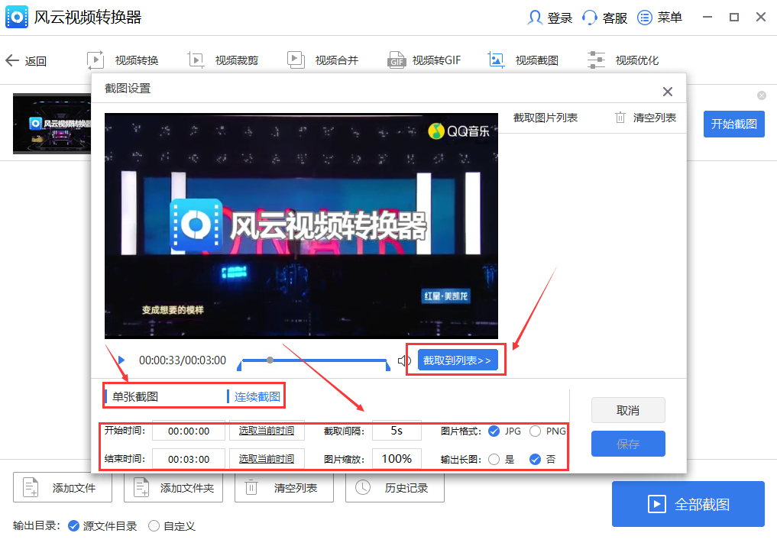Open the 视频转GIF tool
Image resolution: width=777 pixels, height=546 pixels.
pos(424,60)
